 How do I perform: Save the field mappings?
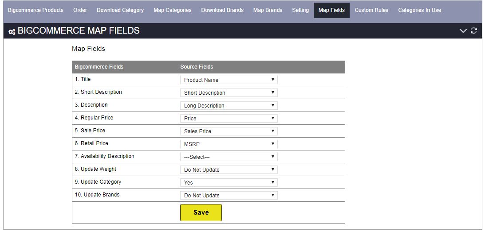coord(201,212)
